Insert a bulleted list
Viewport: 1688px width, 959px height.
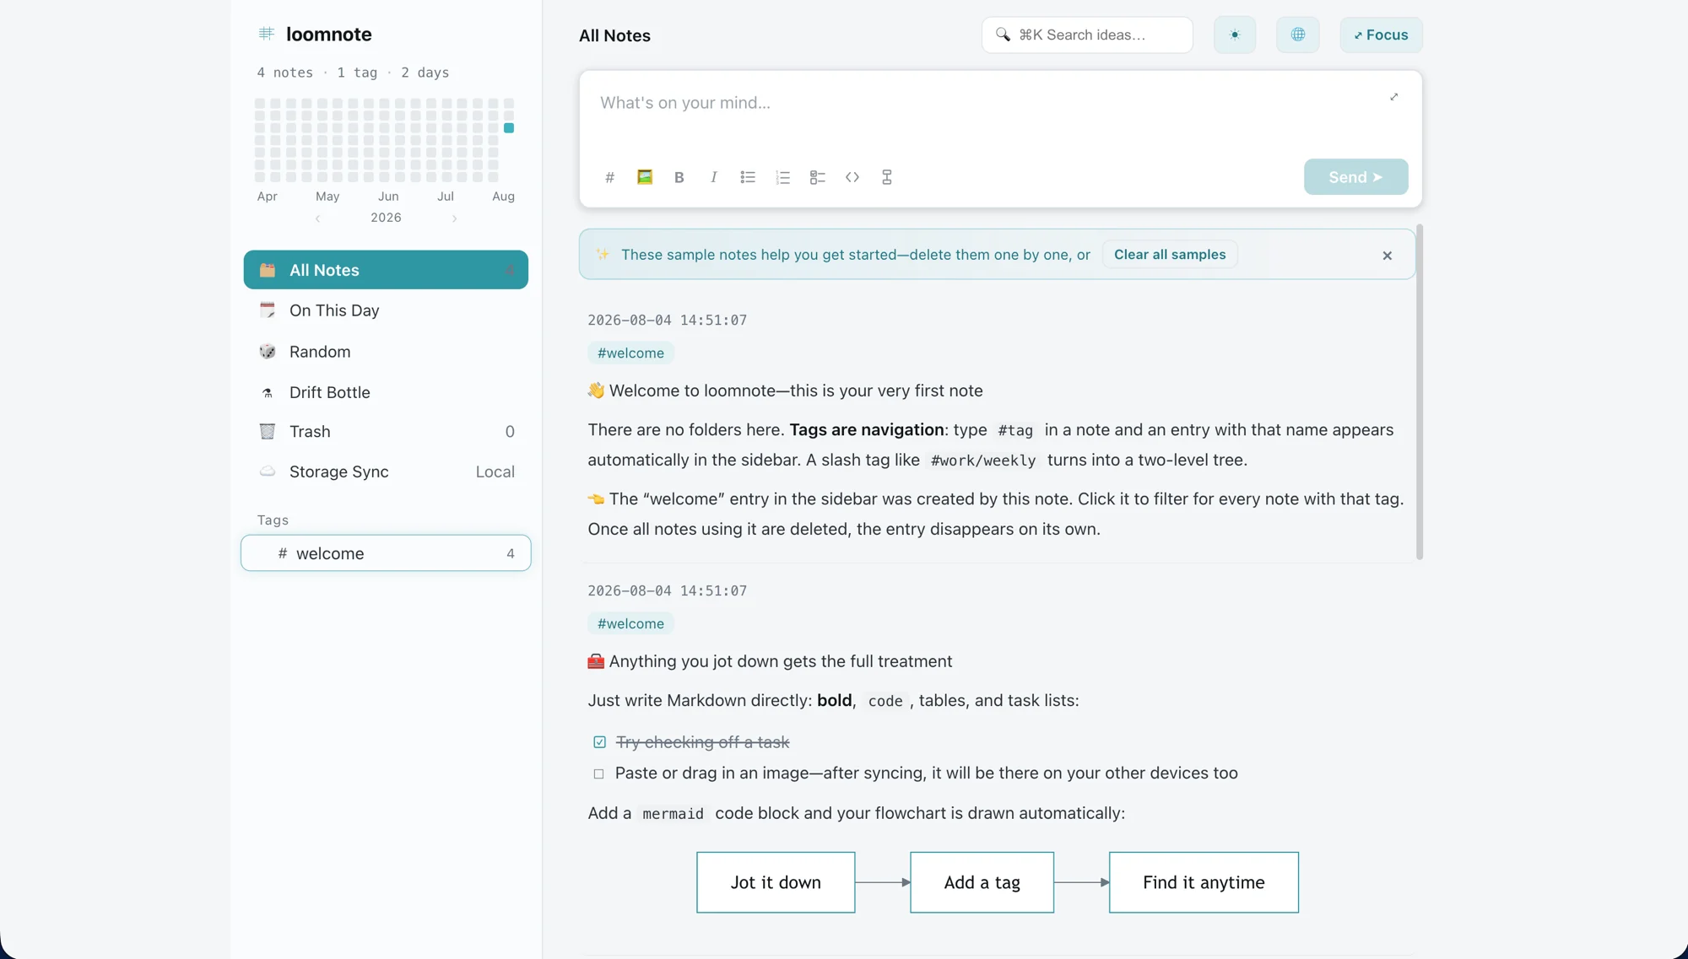[748, 177]
